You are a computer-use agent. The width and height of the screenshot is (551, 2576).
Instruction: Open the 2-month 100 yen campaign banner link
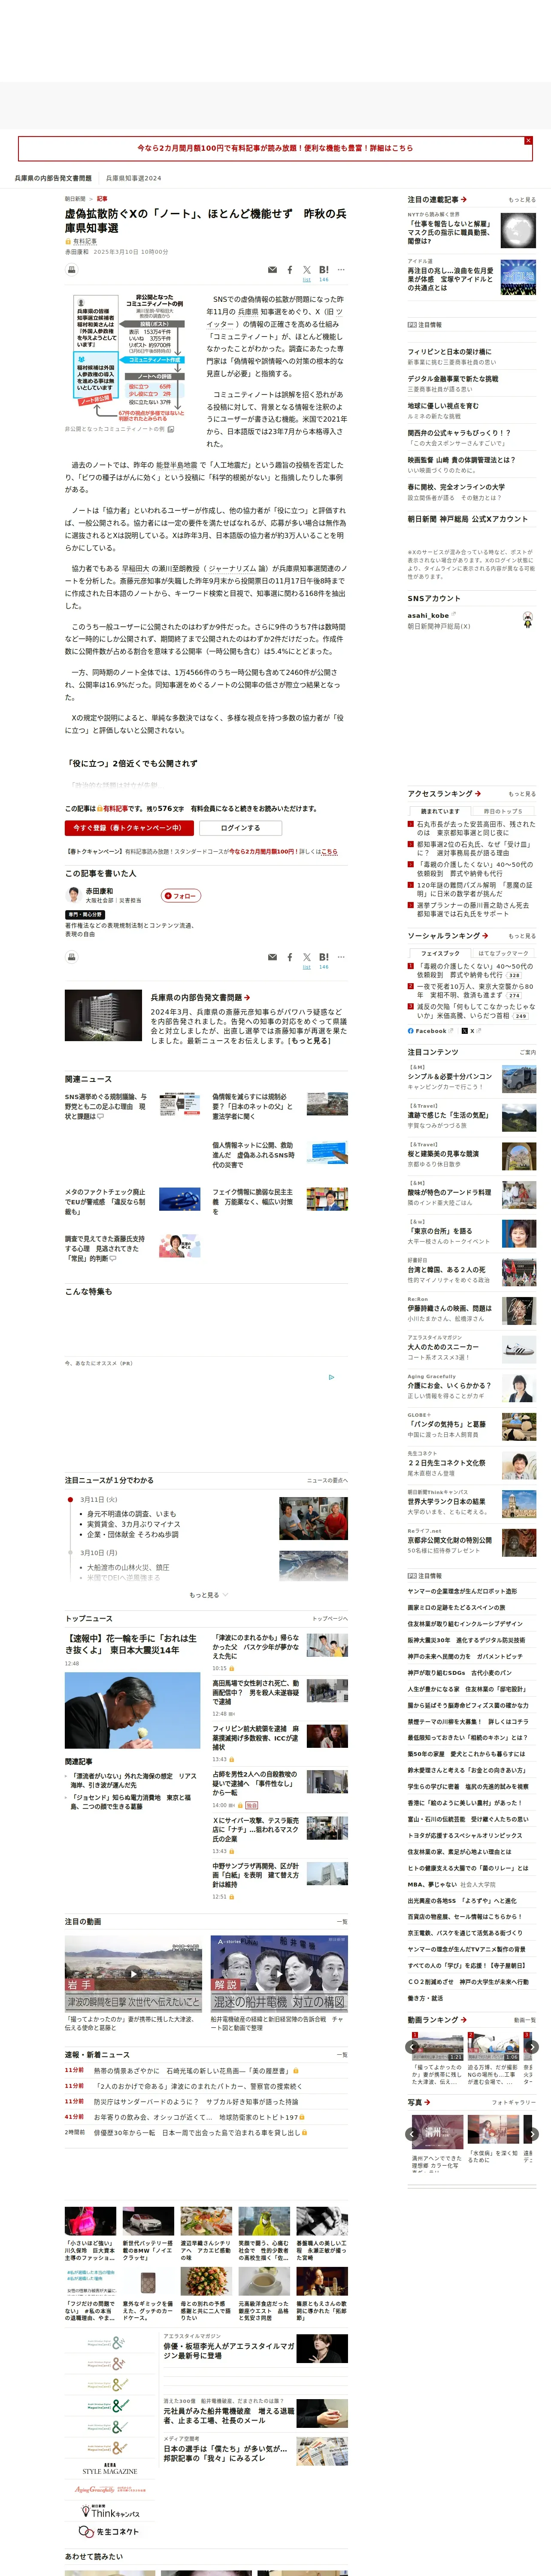click(275, 148)
